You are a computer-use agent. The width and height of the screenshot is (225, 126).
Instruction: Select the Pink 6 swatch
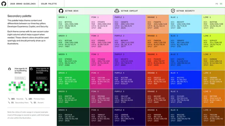(101, 117)
